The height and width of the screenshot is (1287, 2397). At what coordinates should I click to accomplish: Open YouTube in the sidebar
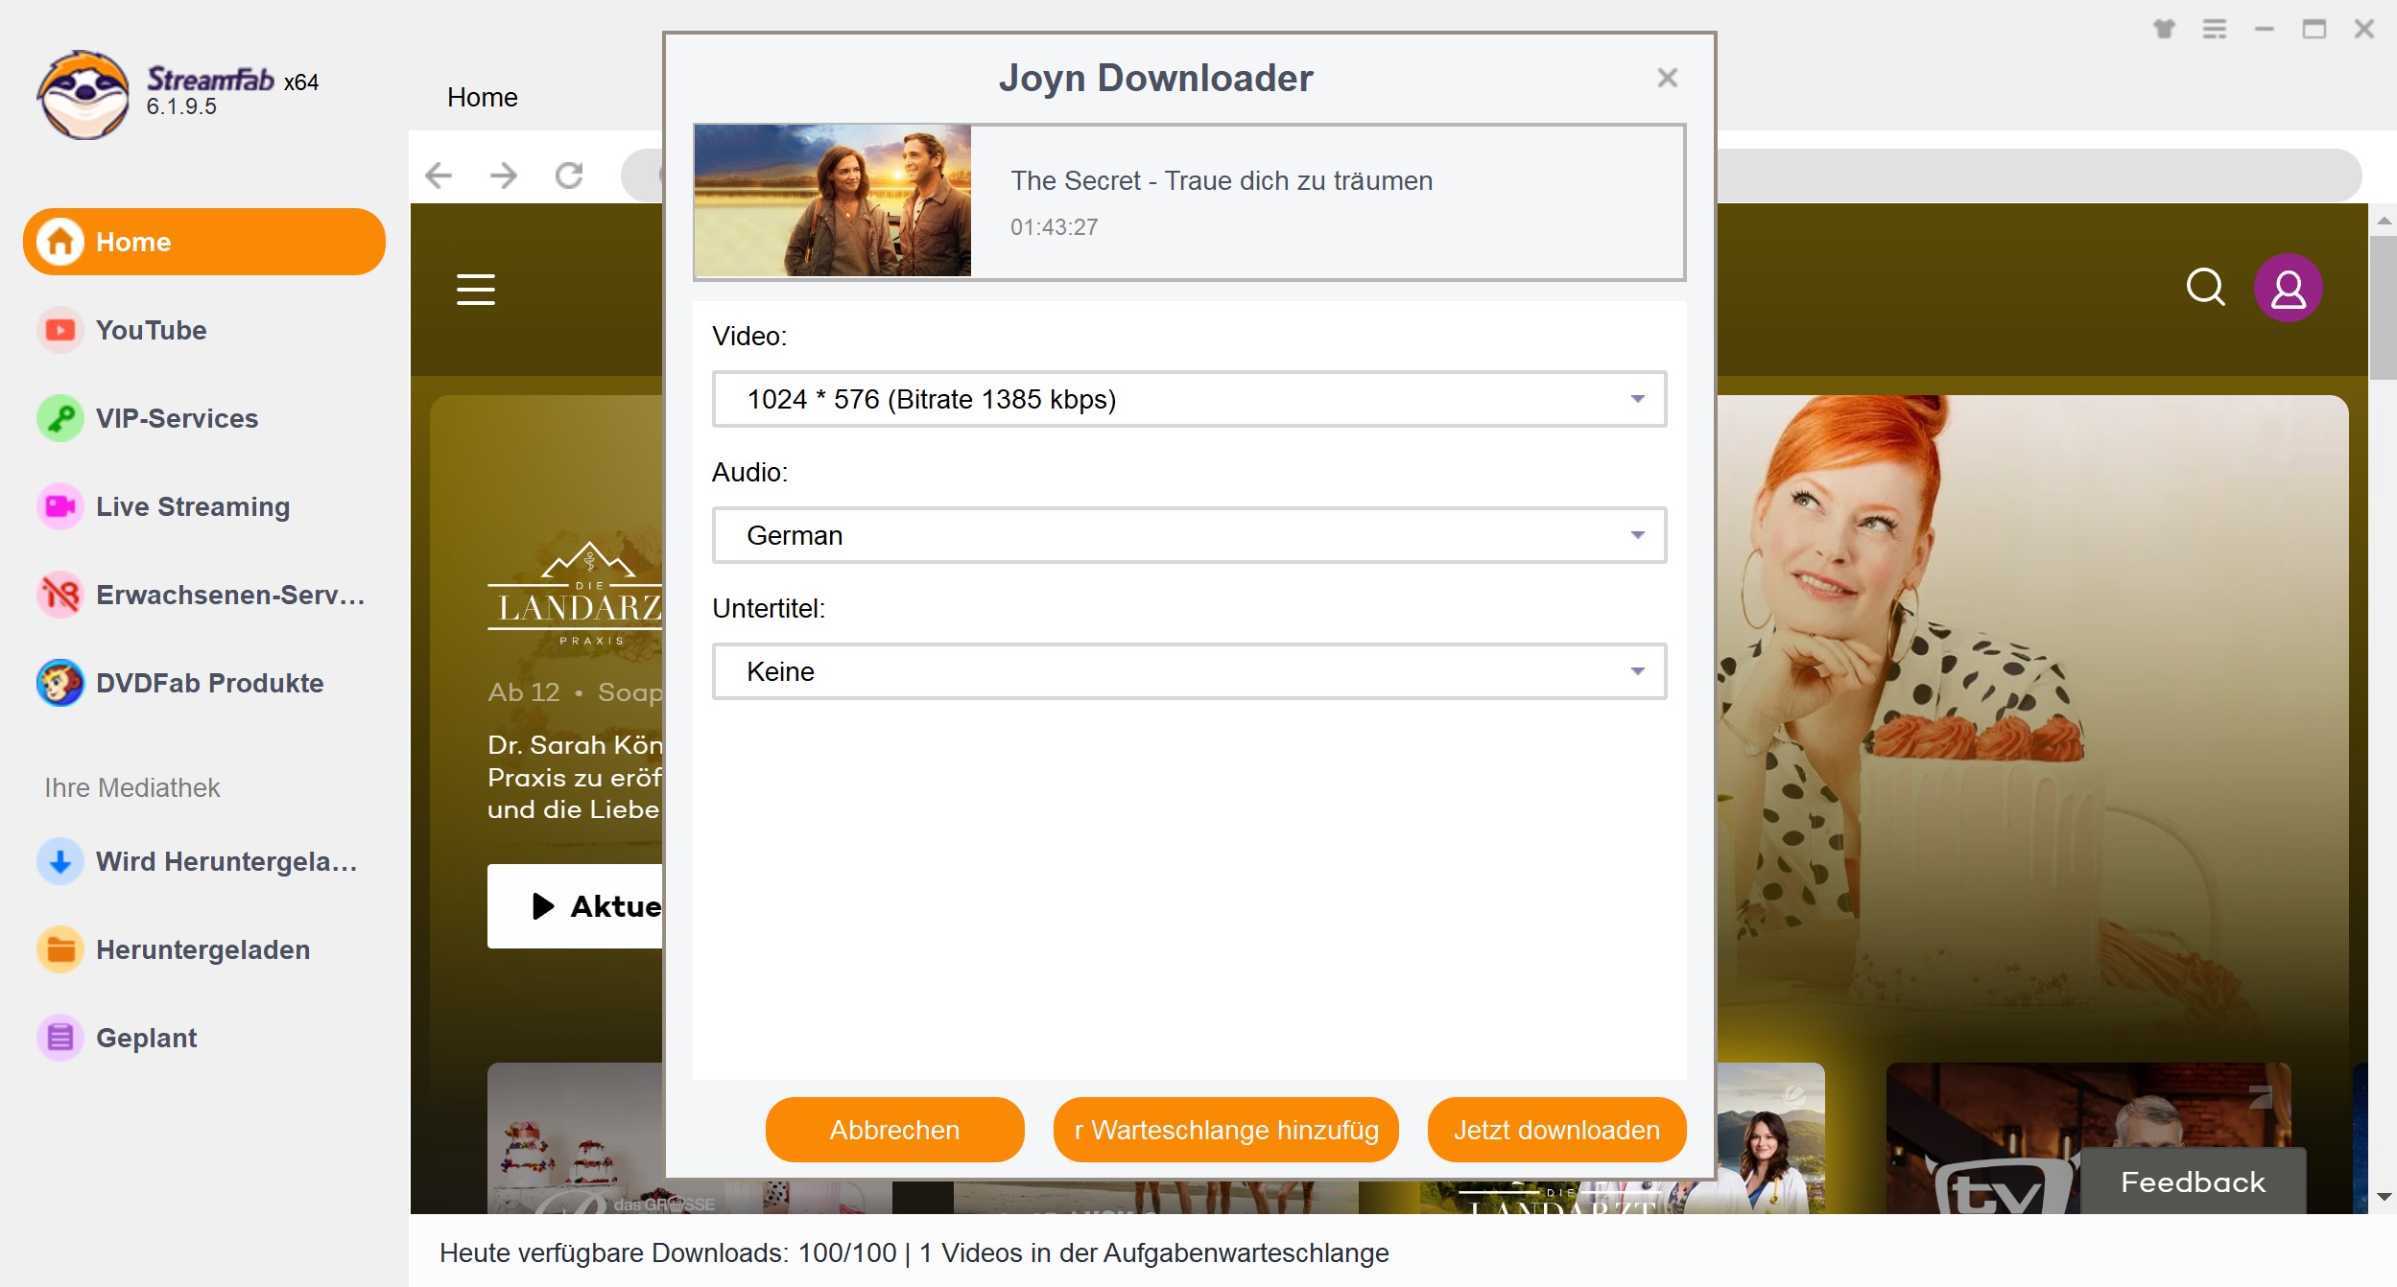pyautogui.click(x=204, y=330)
